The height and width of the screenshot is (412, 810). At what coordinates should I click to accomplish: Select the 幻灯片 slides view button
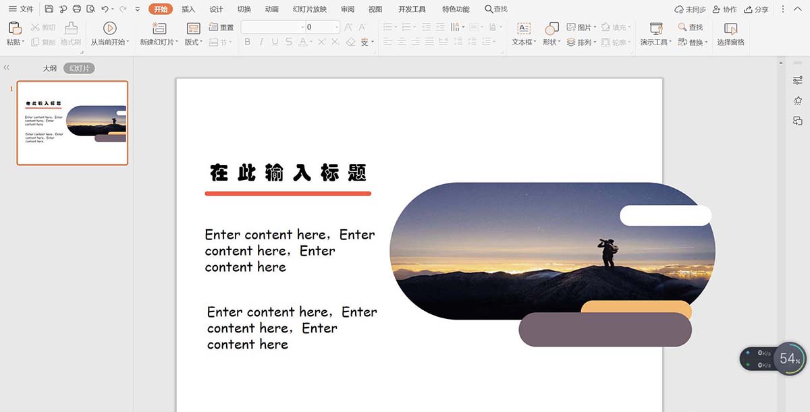79,68
